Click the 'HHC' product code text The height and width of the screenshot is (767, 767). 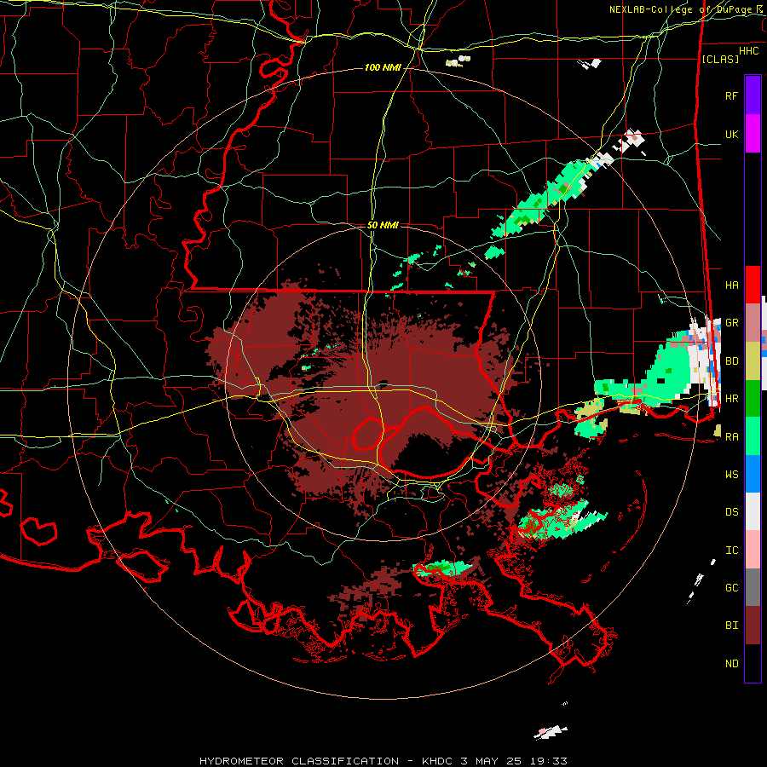(x=748, y=51)
